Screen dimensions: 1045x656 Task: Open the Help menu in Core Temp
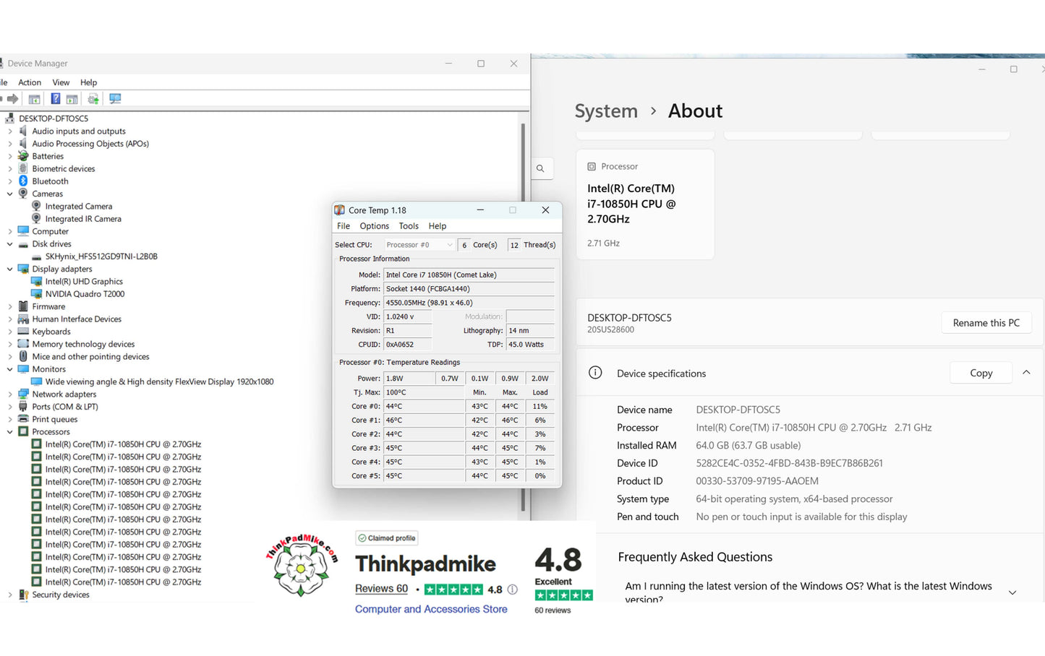tap(438, 226)
